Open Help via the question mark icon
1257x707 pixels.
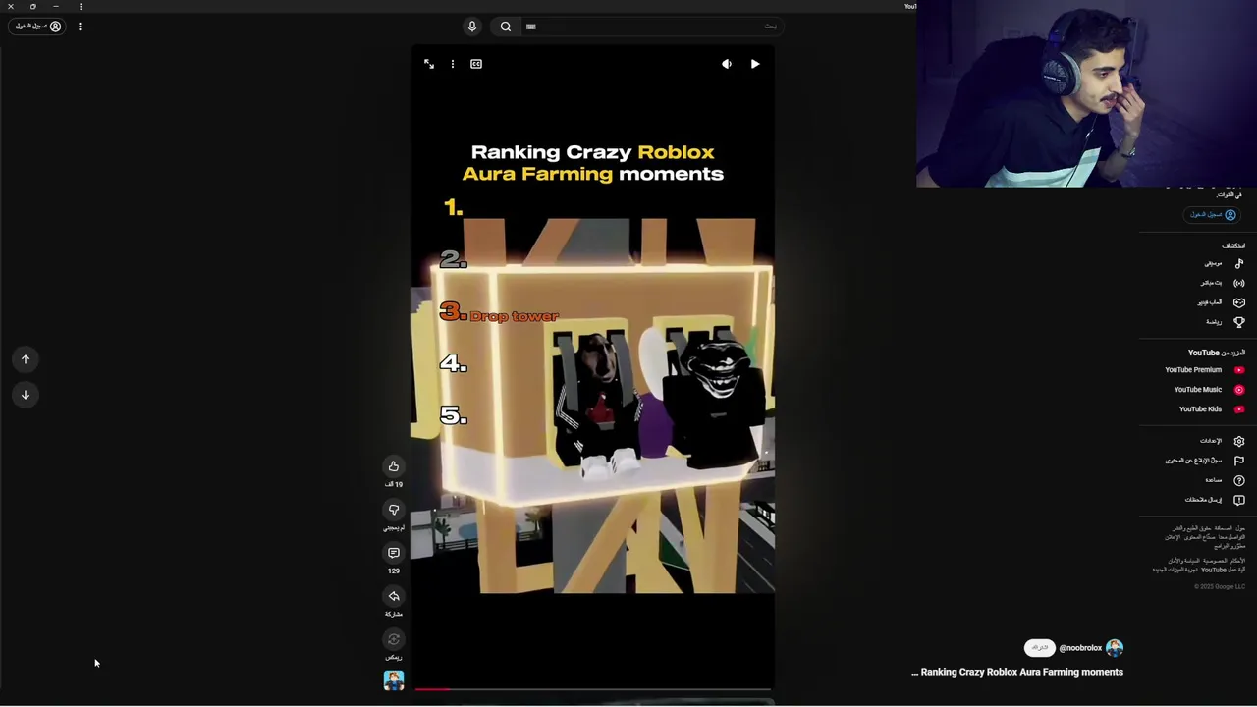(x=1239, y=480)
